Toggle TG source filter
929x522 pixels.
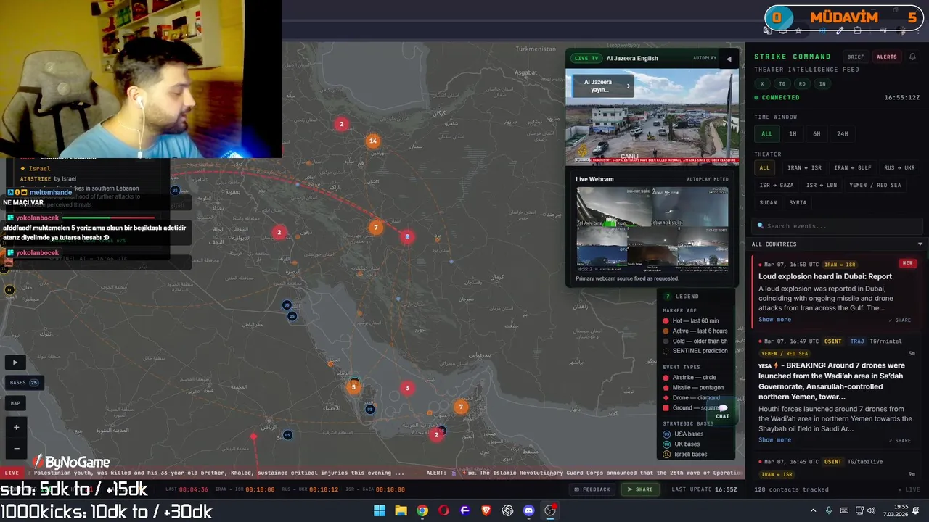[x=782, y=84]
